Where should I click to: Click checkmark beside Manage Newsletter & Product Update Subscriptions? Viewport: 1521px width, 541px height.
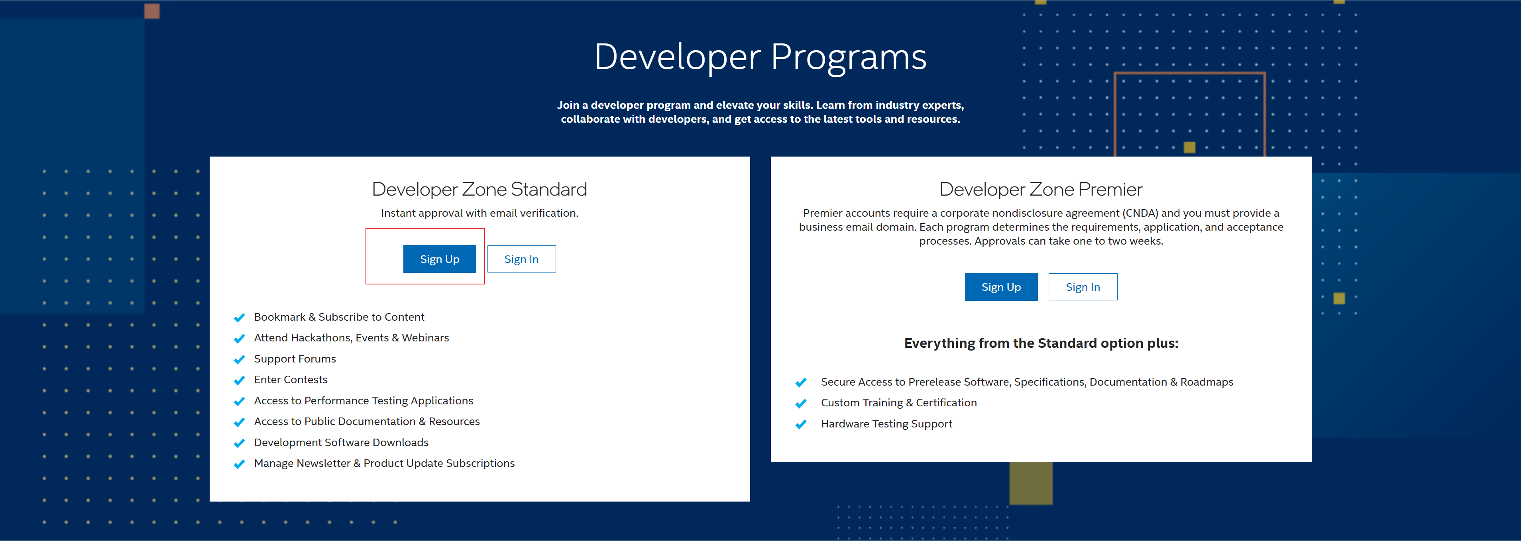(239, 464)
